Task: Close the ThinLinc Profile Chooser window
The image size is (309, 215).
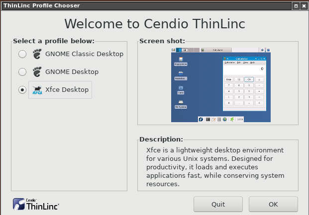Action: click(304, 5)
